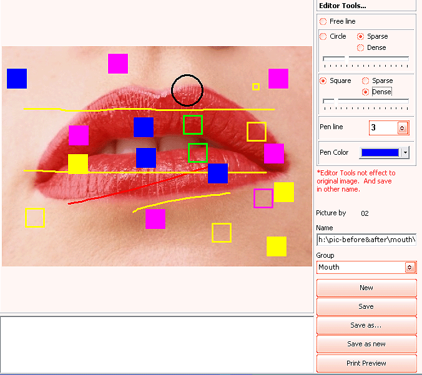Click the Save as new button

coord(366,344)
